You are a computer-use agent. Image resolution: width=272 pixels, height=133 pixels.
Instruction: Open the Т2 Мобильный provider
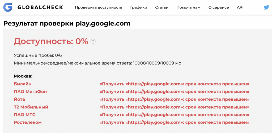click(x=31, y=107)
